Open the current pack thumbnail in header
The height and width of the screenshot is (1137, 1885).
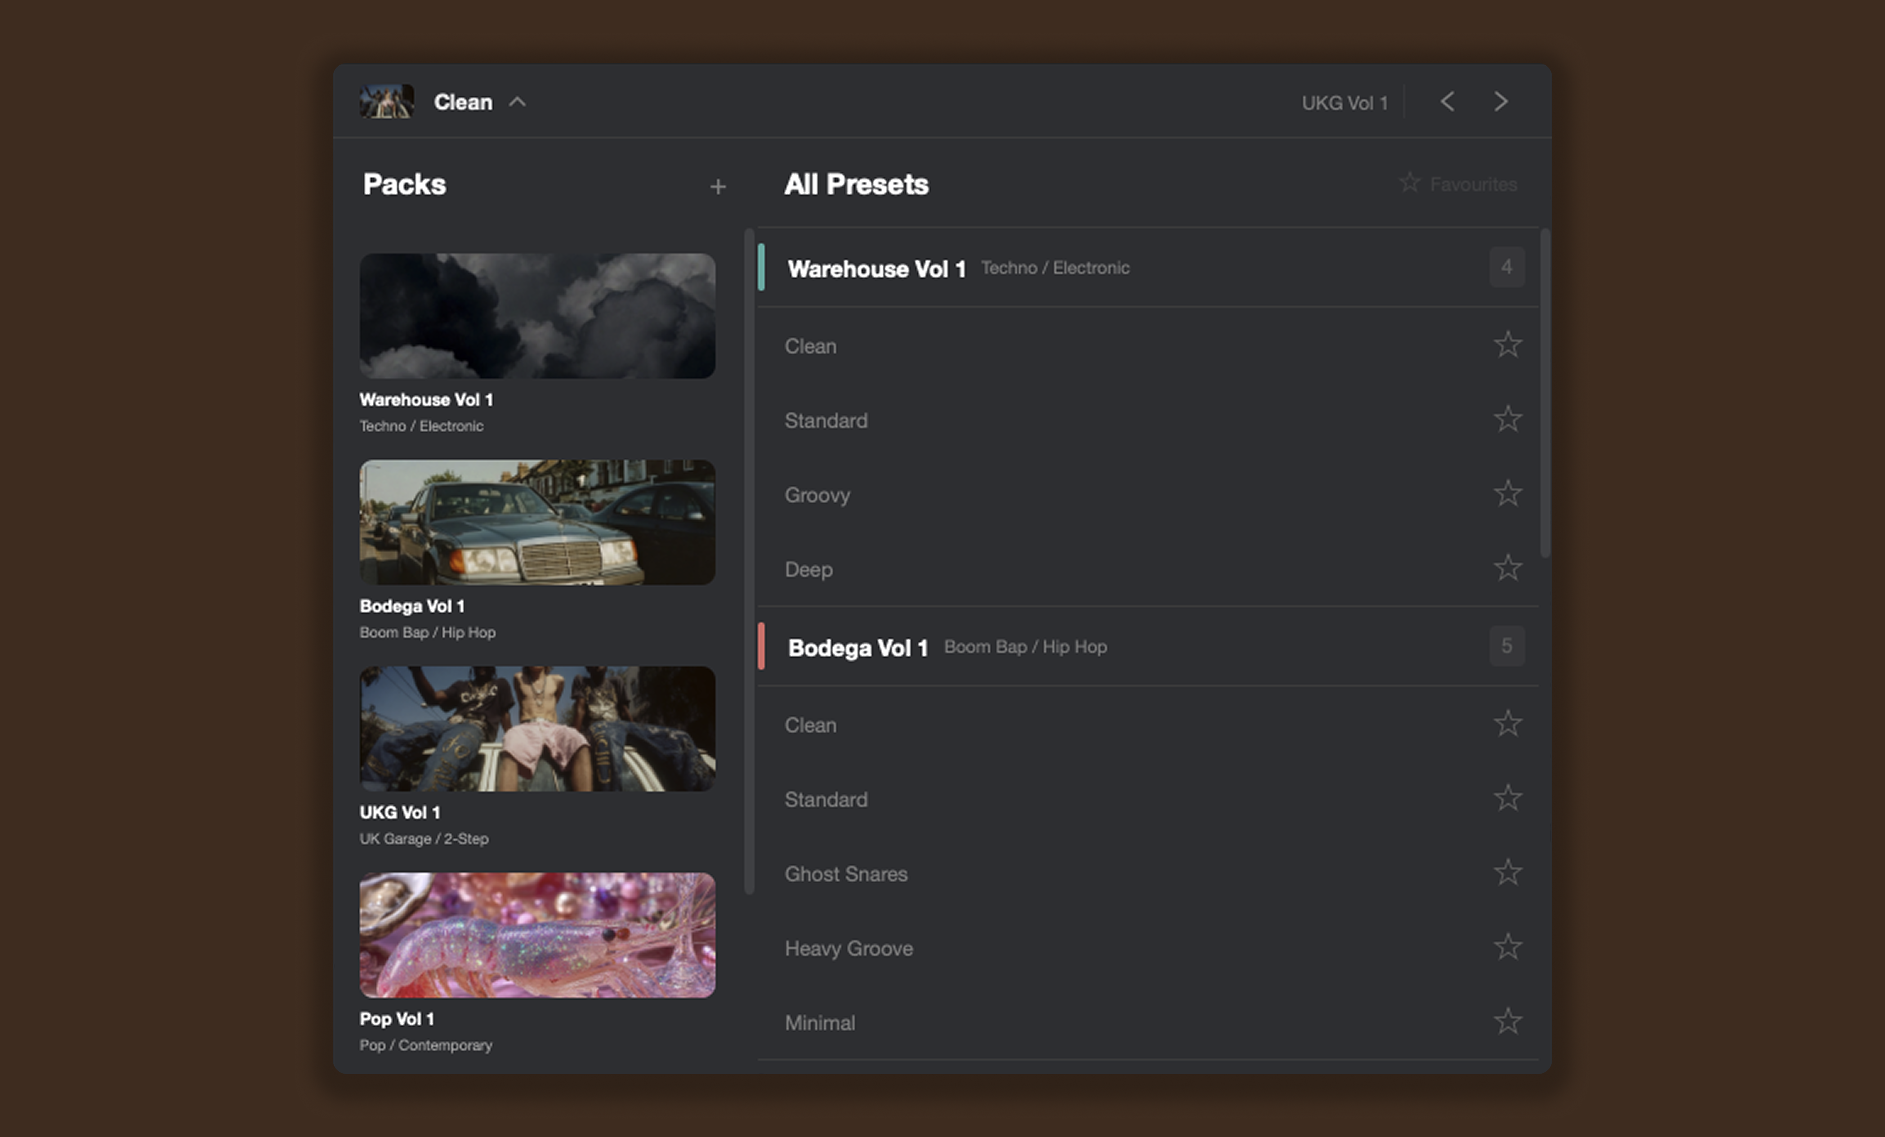pyautogui.click(x=386, y=102)
